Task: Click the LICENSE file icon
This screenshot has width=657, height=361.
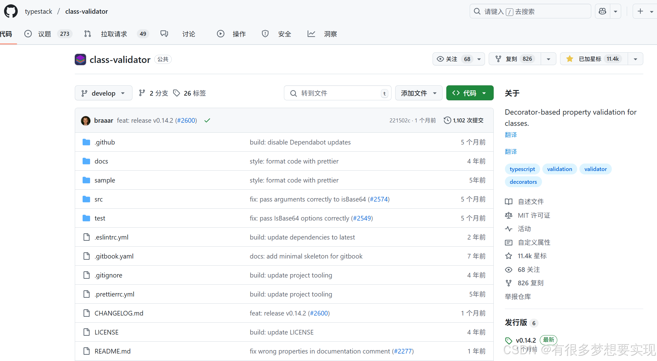Action: (86, 332)
